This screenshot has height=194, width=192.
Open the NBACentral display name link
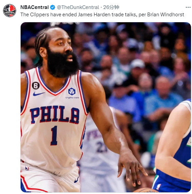(34, 7)
